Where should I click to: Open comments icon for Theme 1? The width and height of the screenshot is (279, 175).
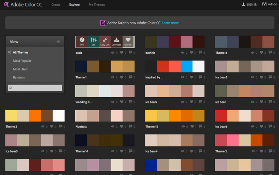[x=130, y=77]
